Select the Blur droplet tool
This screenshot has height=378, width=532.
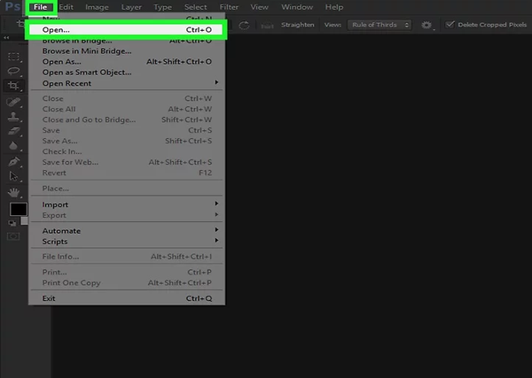(13, 146)
